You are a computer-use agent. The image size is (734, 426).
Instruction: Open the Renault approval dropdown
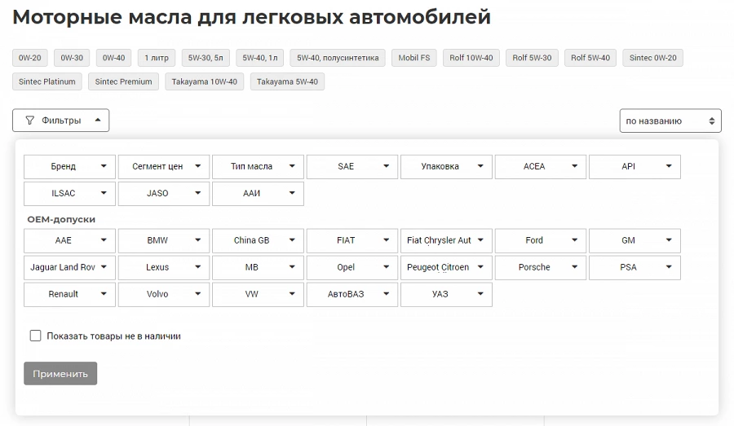coord(70,295)
